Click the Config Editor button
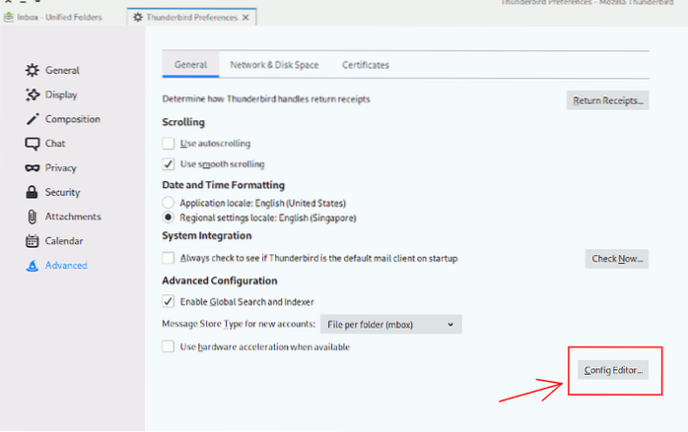 pos(613,371)
